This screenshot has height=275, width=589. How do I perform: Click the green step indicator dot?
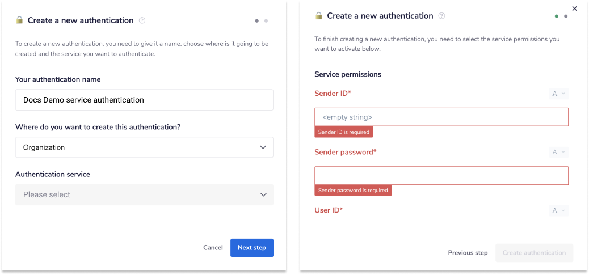pos(557,16)
